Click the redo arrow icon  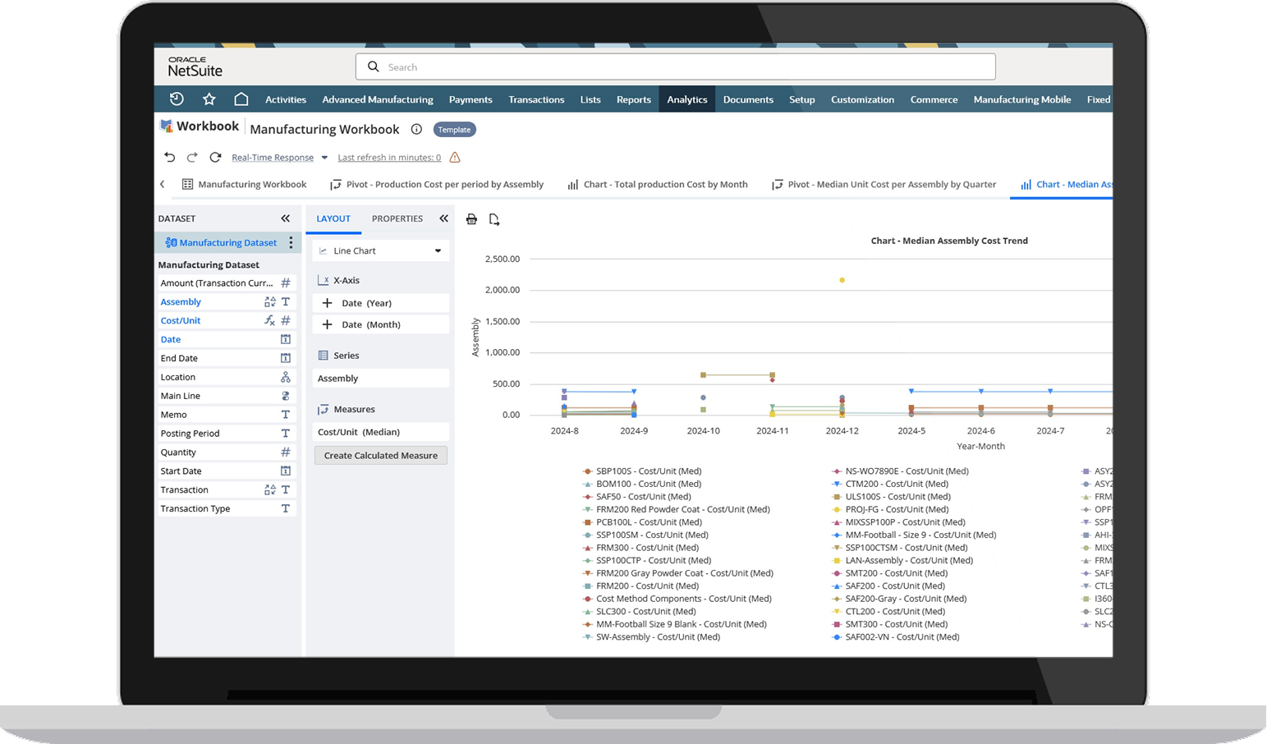point(192,157)
